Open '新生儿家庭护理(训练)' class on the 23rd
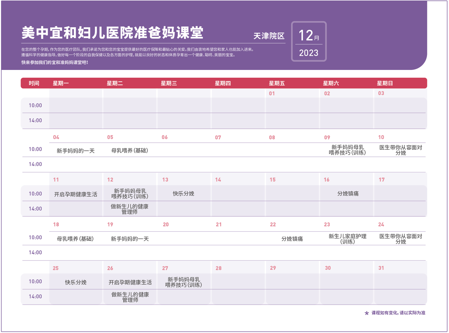The image size is (449, 333). coord(347,239)
